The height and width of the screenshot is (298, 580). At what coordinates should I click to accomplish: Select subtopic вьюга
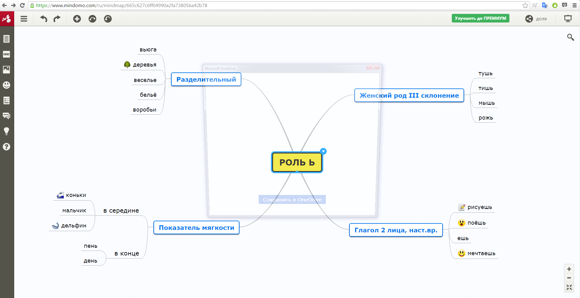[148, 50]
